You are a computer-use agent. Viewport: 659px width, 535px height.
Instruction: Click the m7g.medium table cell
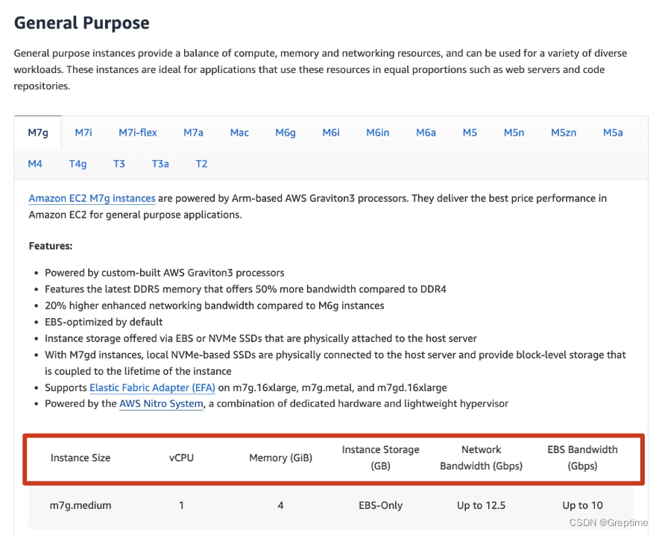[81, 505]
